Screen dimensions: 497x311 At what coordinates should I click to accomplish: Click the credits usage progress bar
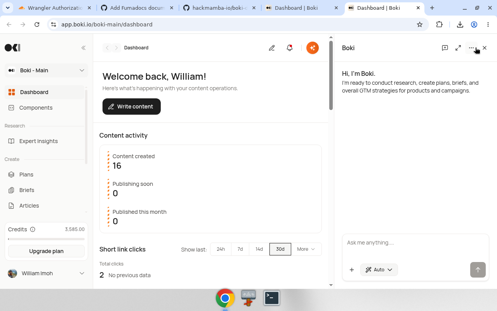46,239
